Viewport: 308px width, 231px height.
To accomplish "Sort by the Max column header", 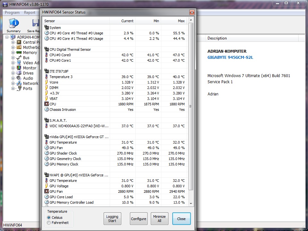I will click(x=174, y=21).
